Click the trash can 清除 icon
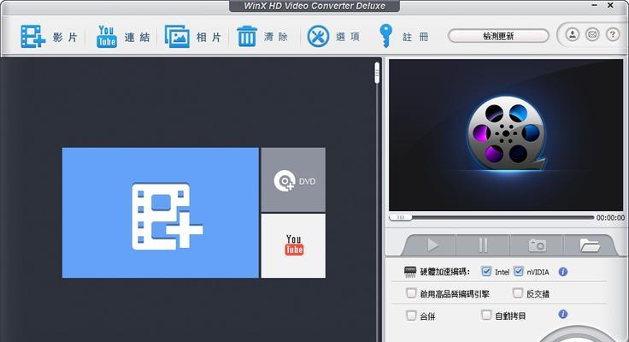 click(x=247, y=37)
